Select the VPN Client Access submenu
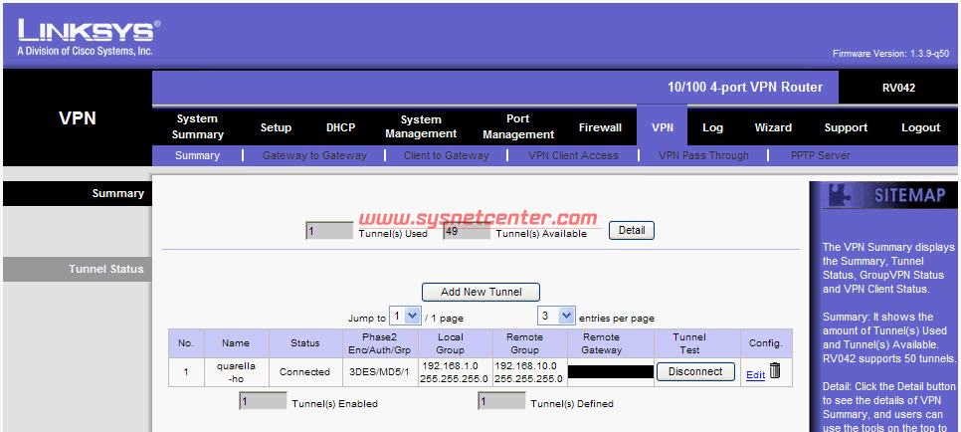The height and width of the screenshot is (432, 961). tap(573, 155)
